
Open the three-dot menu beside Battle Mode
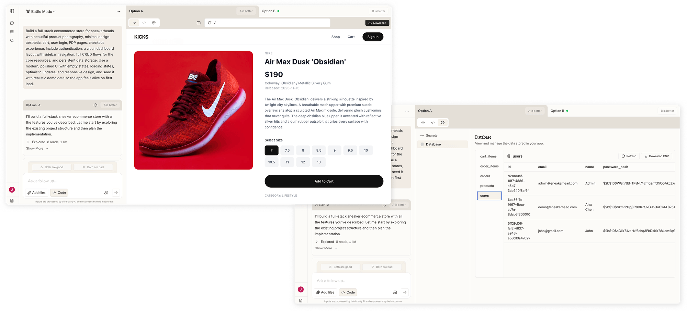pyautogui.click(x=118, y=12)
